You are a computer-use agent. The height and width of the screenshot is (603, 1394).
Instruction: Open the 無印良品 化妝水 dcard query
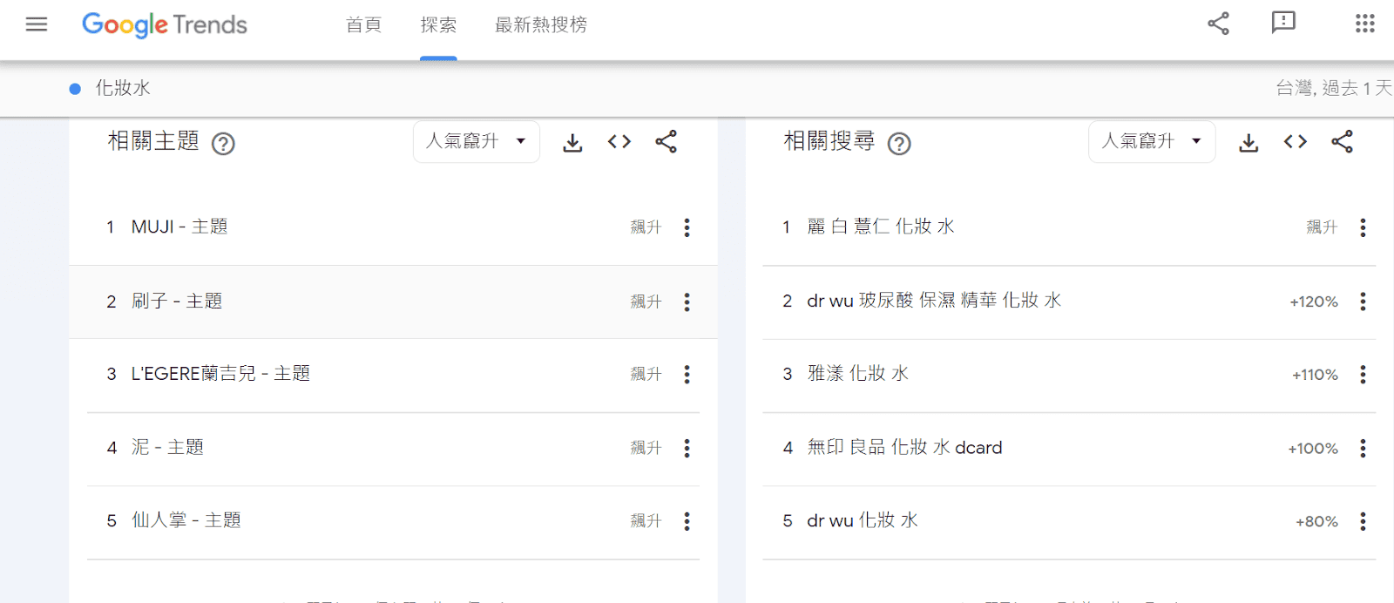click(x=904, y=448)
